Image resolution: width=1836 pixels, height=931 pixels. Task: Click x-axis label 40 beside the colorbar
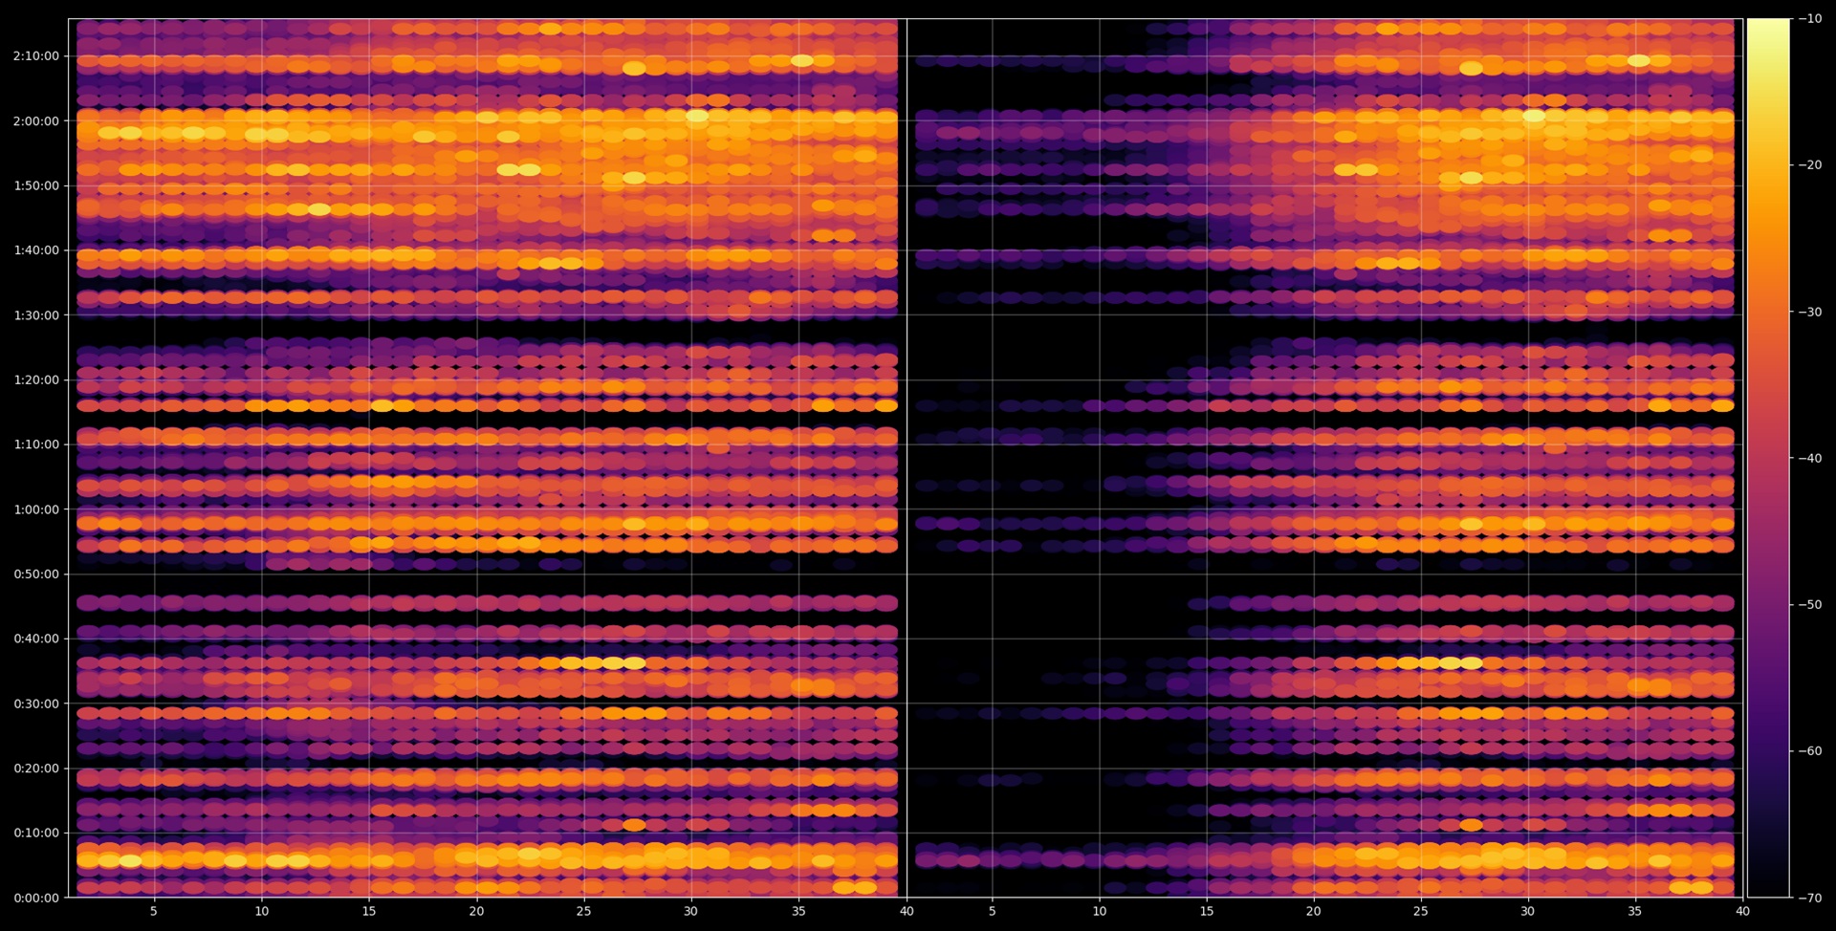pos(1742,911)
